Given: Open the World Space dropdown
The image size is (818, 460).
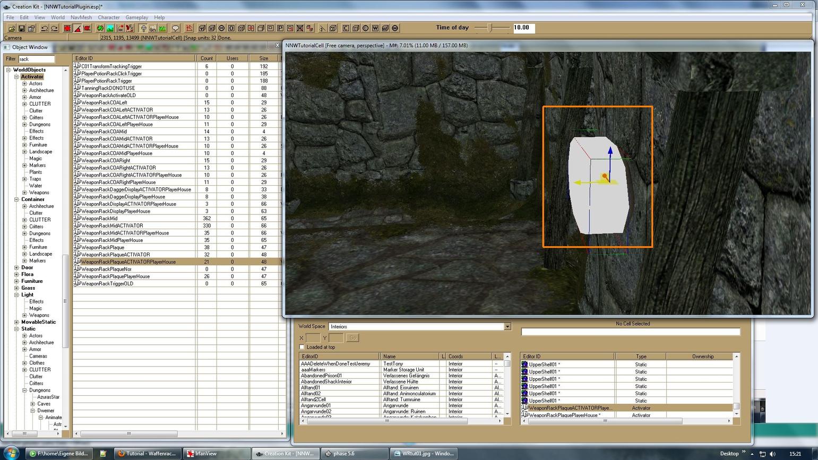Looking at the screenshot, I should click(x=507, y=326).
